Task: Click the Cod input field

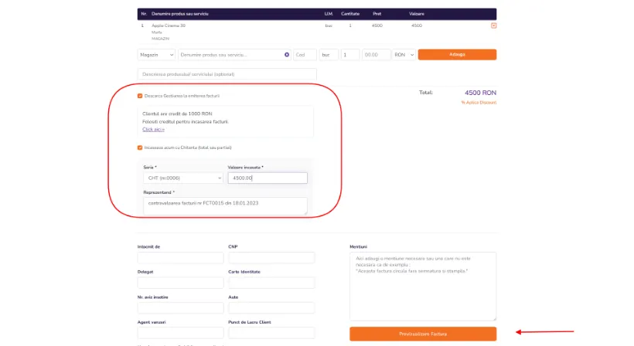Action: coord(305,55)
